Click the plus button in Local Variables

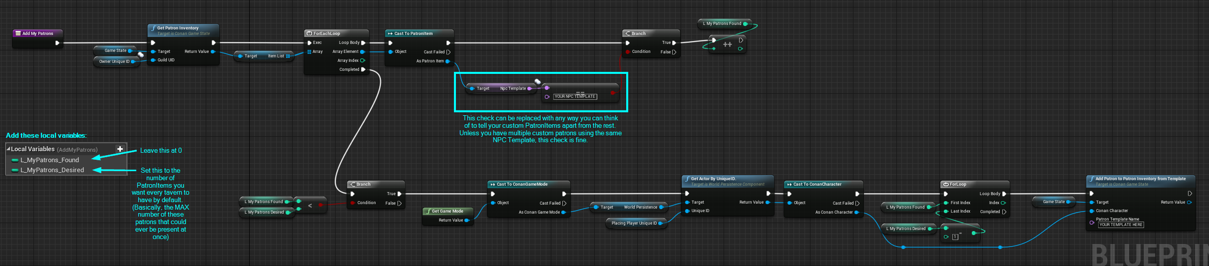pos(120,149)
